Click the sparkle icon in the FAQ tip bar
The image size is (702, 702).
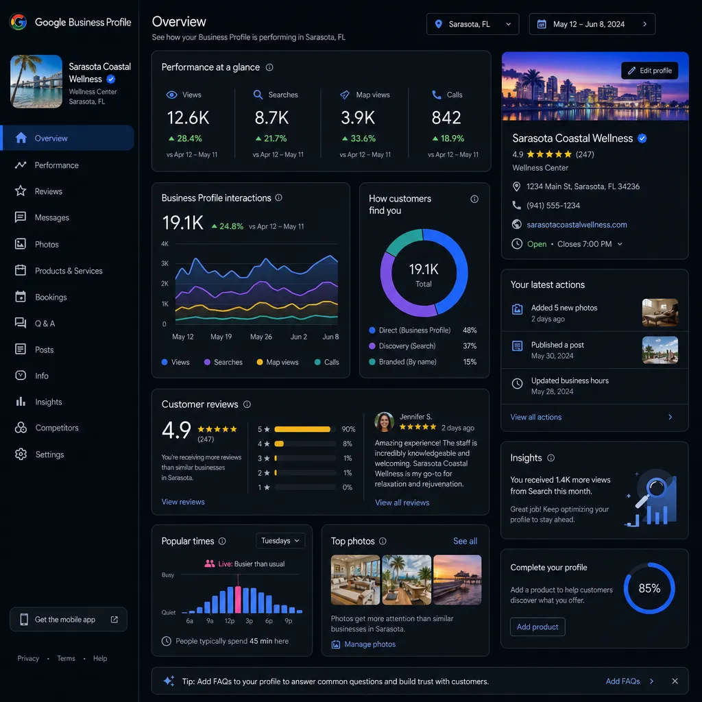point(169,681)
